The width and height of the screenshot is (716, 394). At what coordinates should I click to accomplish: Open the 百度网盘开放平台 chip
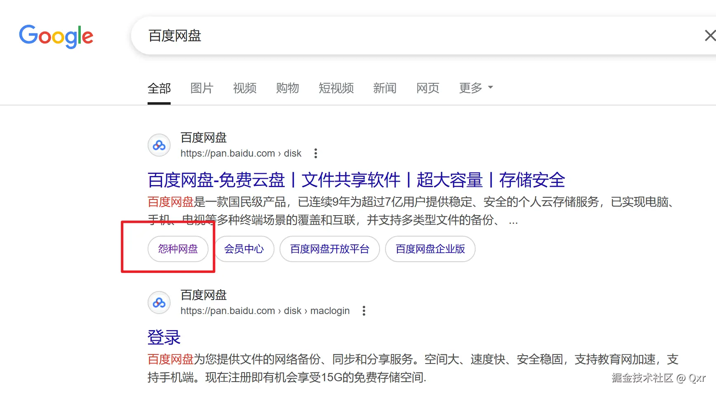click(x=329, y=249)
